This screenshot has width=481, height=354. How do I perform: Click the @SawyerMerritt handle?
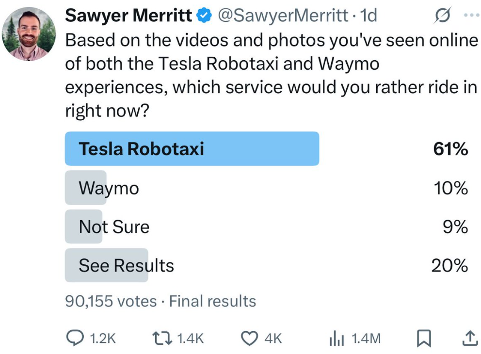(x=283, y=16)
